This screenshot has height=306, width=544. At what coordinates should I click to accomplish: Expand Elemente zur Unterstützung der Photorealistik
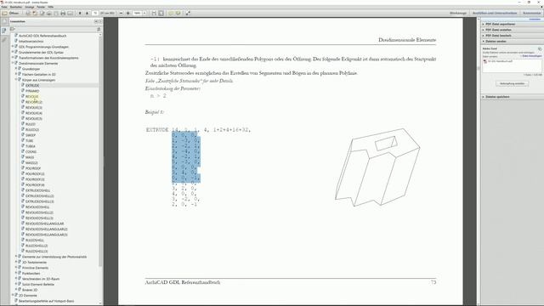16,257
